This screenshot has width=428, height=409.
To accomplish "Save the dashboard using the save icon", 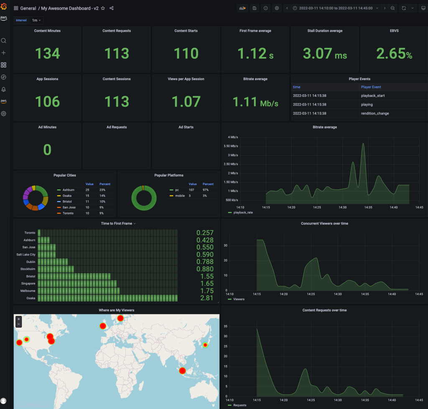I will (x=254, y=8).
